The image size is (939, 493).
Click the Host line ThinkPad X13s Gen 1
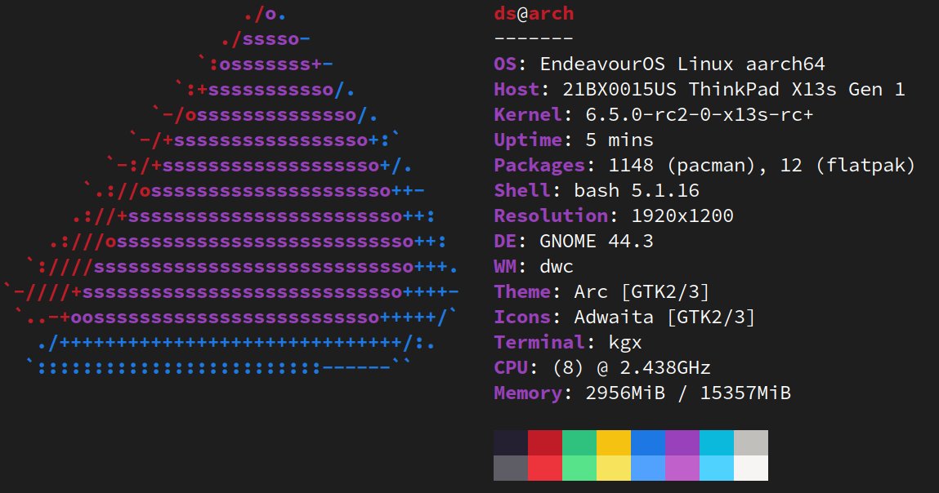pyautogui.click(x=700, y=89)
